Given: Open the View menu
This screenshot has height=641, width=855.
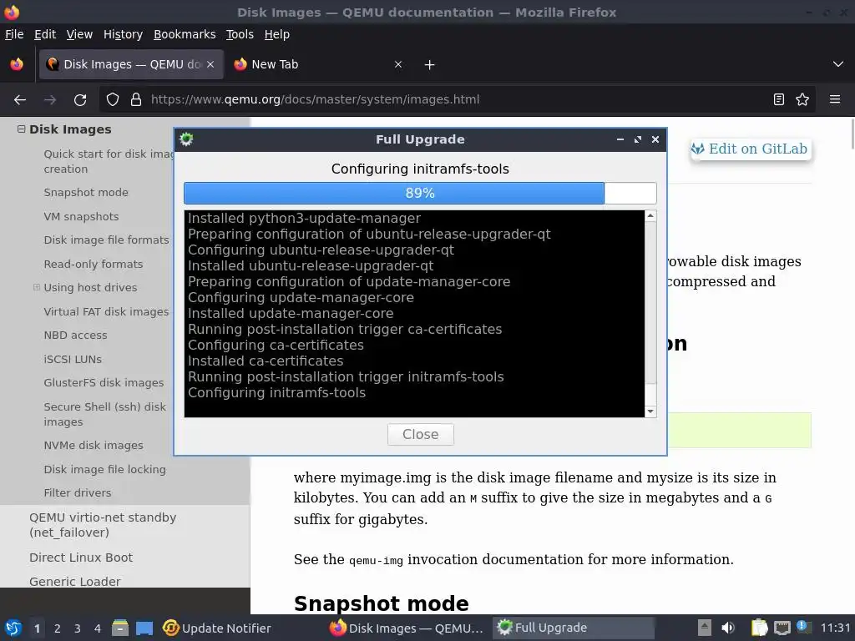Looking at the screenshot, I should click(x=79, y=34).
